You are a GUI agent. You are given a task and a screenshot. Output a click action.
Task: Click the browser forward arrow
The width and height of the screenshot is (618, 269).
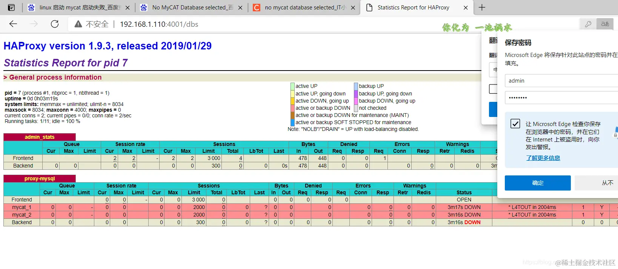(x=34, y=24)
